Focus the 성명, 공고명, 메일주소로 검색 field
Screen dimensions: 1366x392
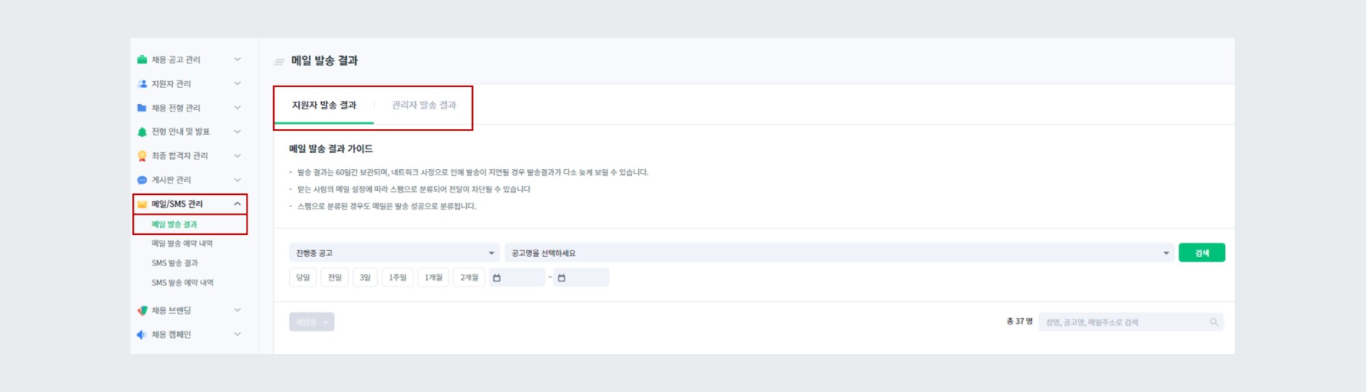pos(1131,322)
